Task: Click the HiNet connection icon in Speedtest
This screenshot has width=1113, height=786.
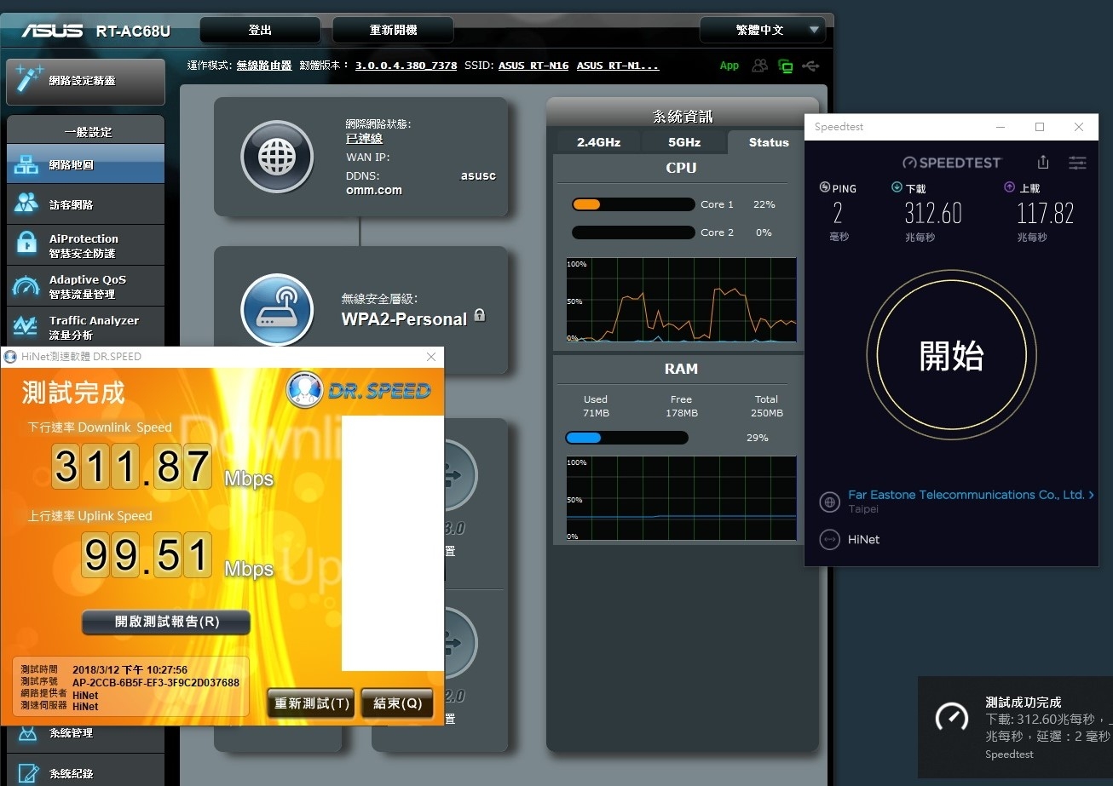Action: coord(829,539)
